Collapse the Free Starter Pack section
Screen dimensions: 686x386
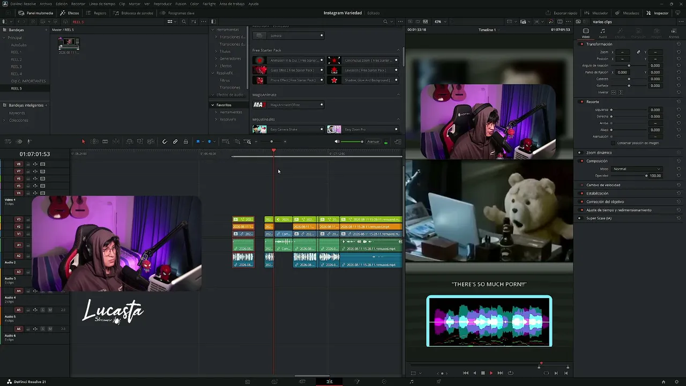[x=398, y=50]
